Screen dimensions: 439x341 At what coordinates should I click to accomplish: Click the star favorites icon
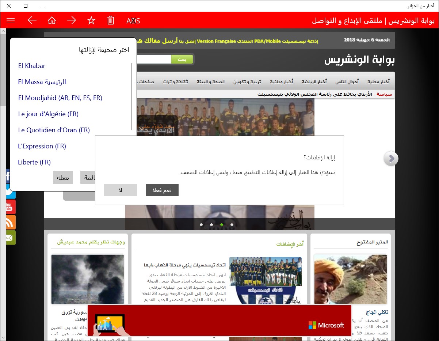[x=91, y=20]
